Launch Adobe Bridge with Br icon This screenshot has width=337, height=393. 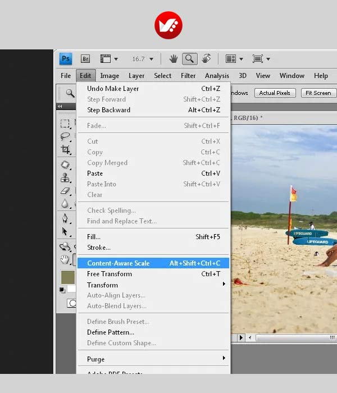click(85, 59)
